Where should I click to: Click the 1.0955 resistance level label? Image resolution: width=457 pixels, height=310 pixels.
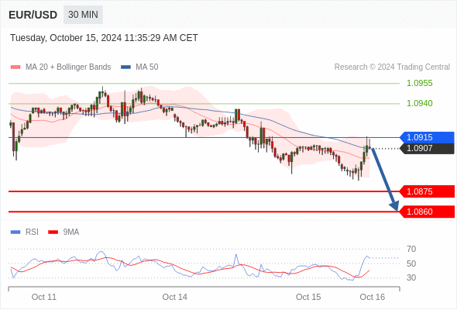click(419, 84)
